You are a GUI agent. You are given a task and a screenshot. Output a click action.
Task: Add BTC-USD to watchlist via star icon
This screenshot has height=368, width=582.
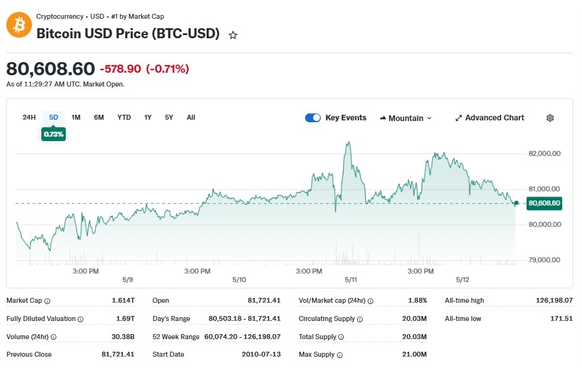tap(232, 35)
